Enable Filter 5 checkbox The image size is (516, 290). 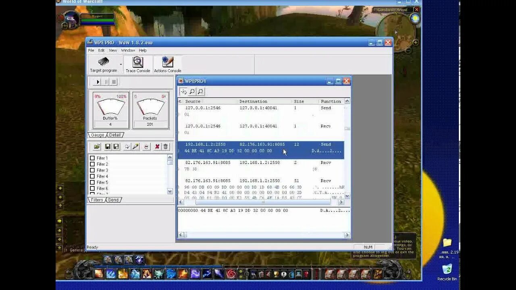point(92,182)
